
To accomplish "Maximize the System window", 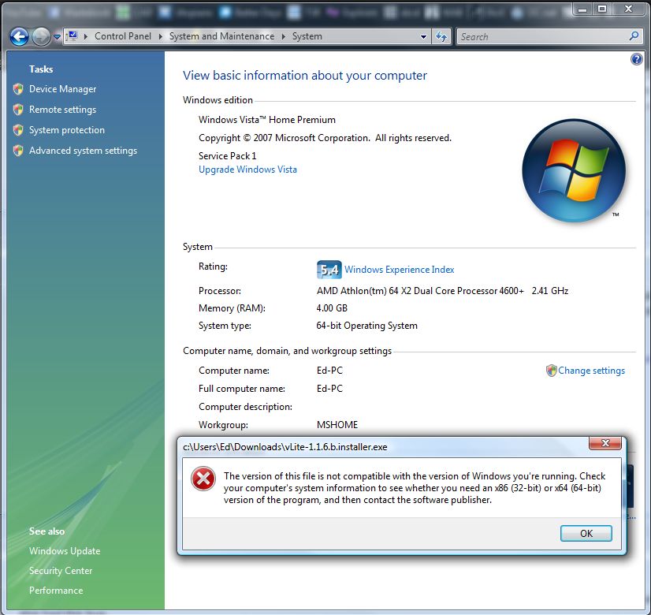I will tap(602, 9).
